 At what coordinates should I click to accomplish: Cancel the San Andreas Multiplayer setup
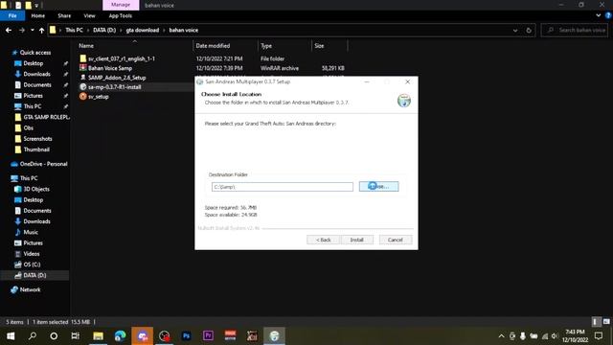click(x=396, y=240)
